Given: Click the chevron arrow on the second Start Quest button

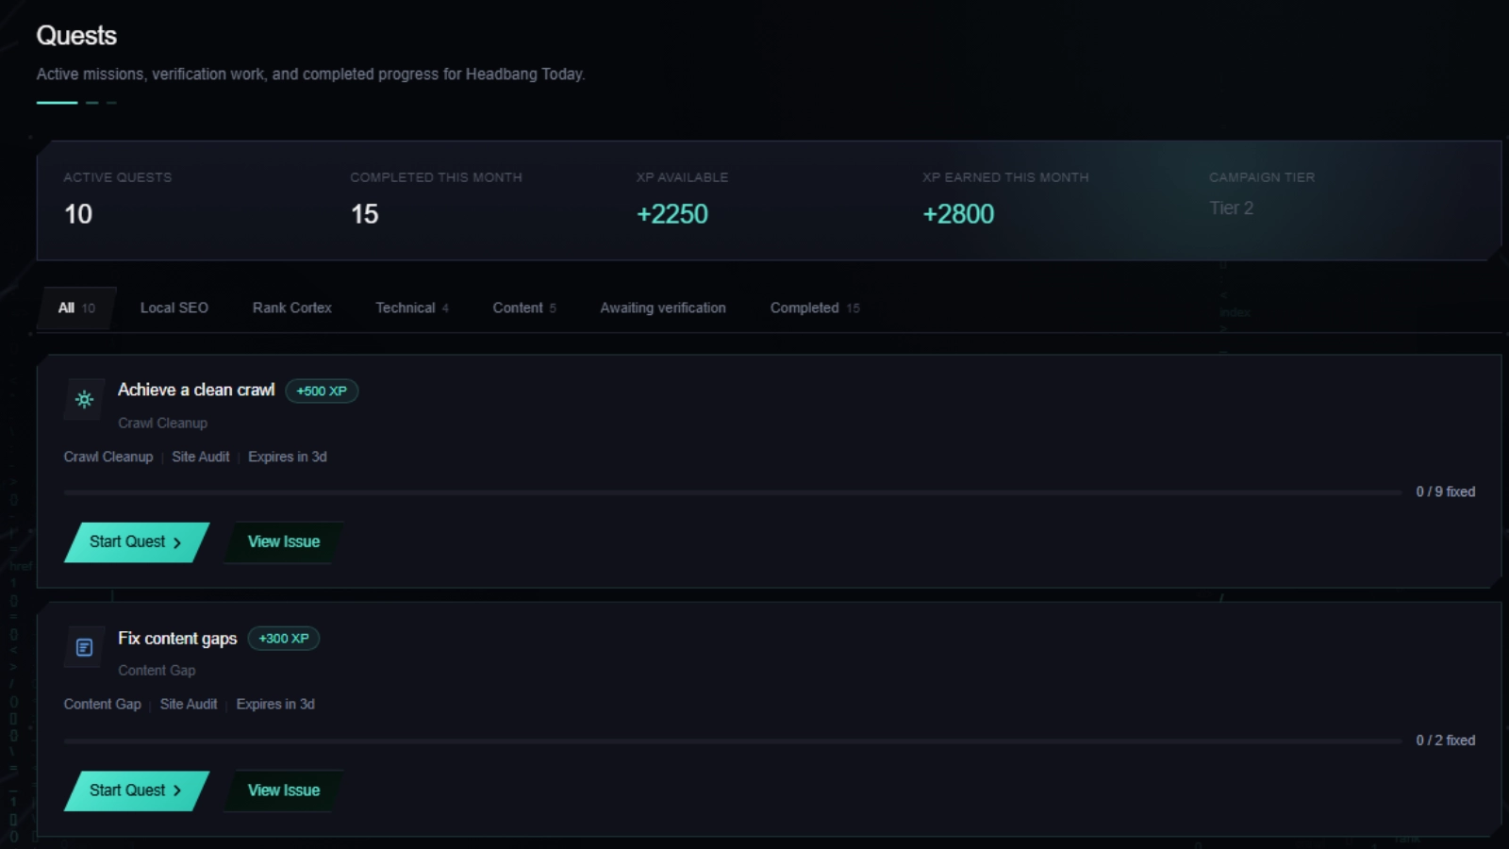Looking at the screenshot, I should click(176, 791).
